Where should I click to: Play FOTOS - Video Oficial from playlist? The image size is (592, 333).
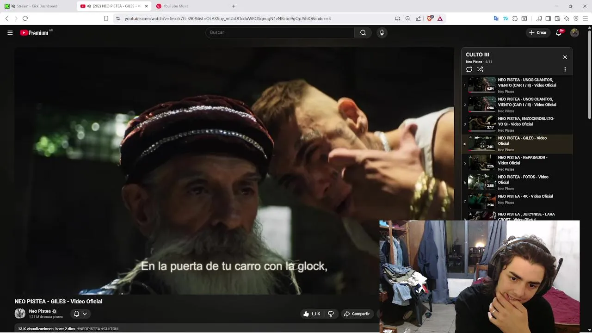coord(517,183)
